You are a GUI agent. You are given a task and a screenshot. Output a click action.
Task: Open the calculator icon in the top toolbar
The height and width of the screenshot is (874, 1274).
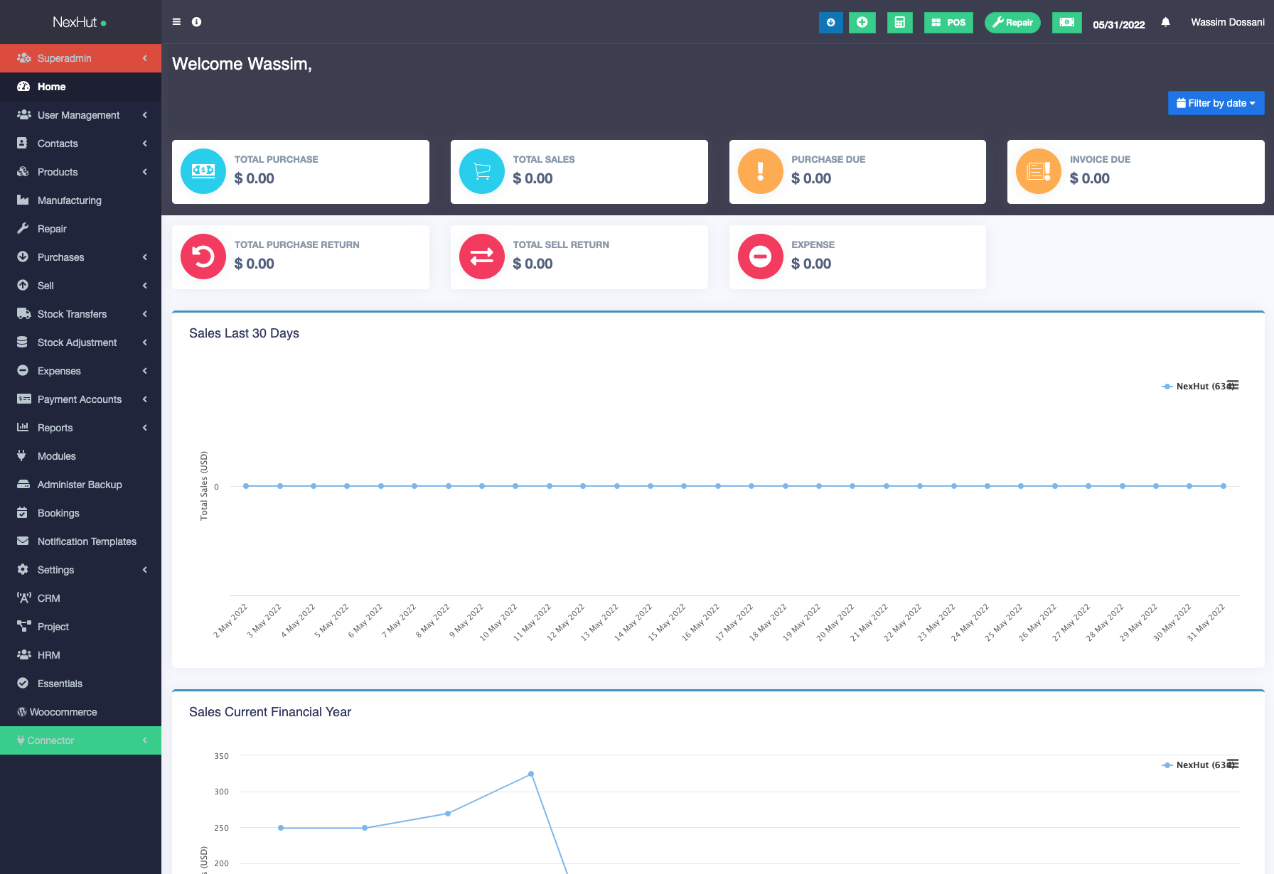pos(899,22)
